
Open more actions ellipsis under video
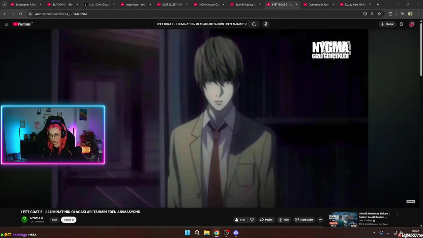[320, 220]
